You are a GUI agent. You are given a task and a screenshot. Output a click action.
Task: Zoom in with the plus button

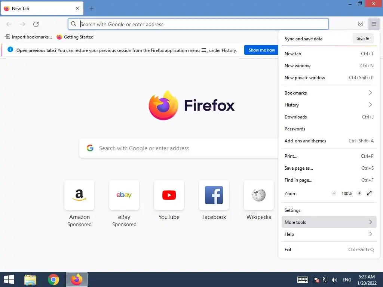[x=359, y=193]
